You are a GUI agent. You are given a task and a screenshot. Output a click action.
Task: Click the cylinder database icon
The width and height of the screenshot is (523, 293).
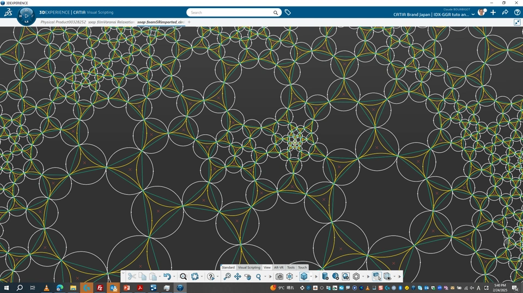325,277
